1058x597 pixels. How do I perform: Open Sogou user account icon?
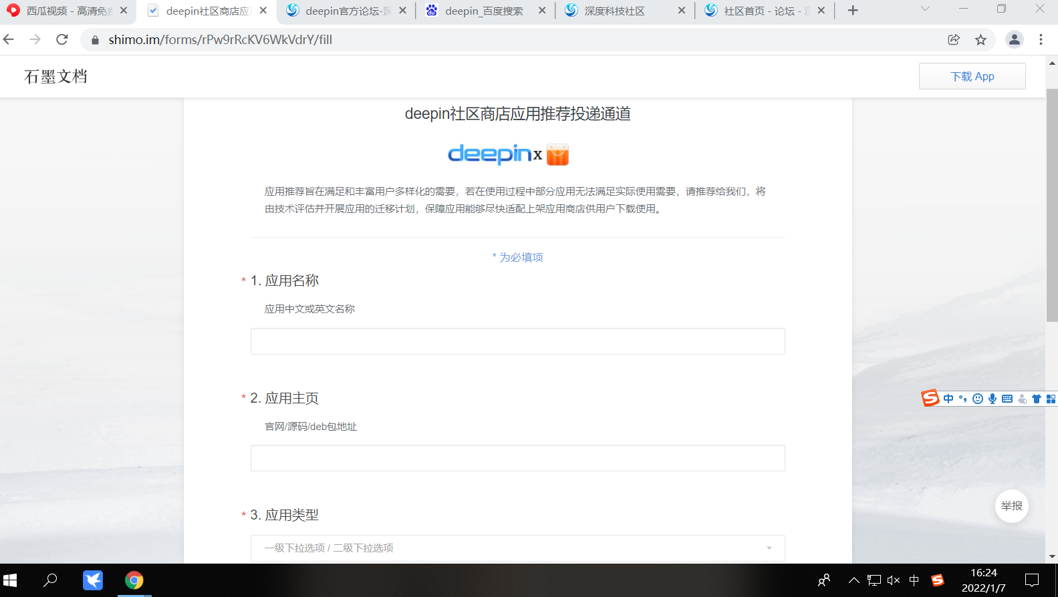coord(1022,399)
